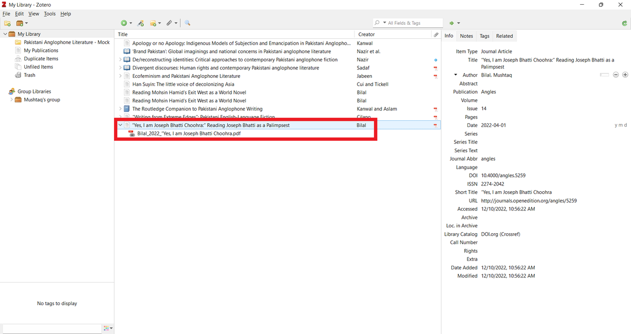The image size is (631, 334).
Task: Click PDF icon on Routledge Companion row
Action: click(435, 109)
